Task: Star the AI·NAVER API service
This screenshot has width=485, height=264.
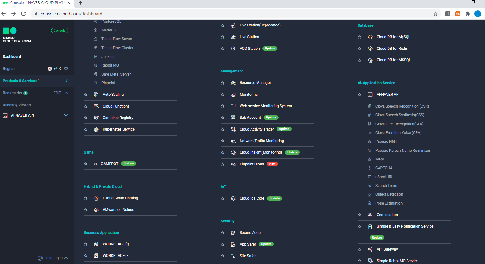Action: (360, 95)
